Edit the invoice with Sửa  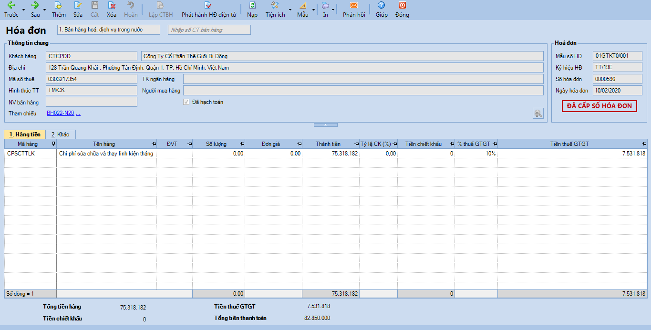[78, 9]
